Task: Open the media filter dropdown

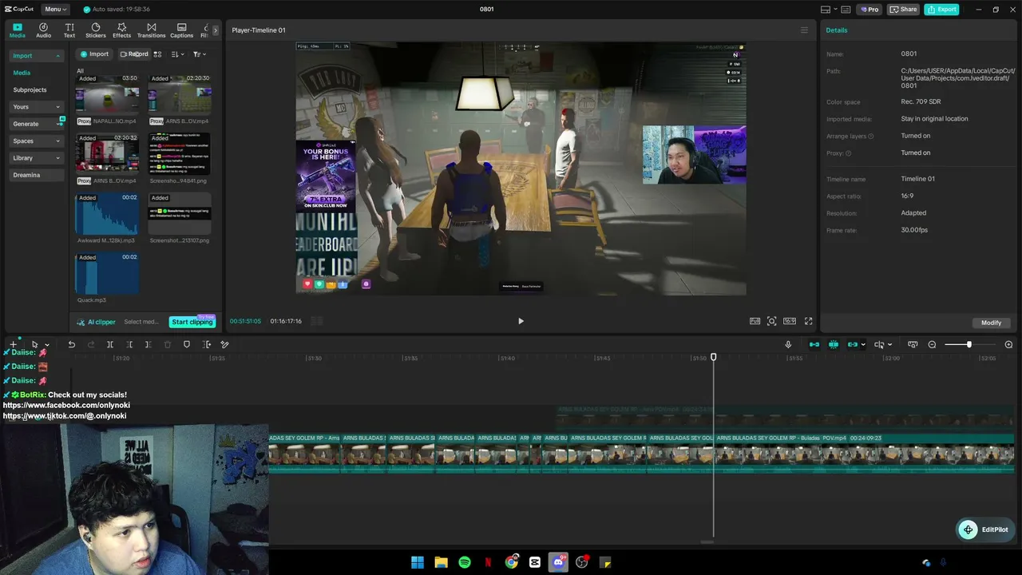Action: click(x=199, y=54)
